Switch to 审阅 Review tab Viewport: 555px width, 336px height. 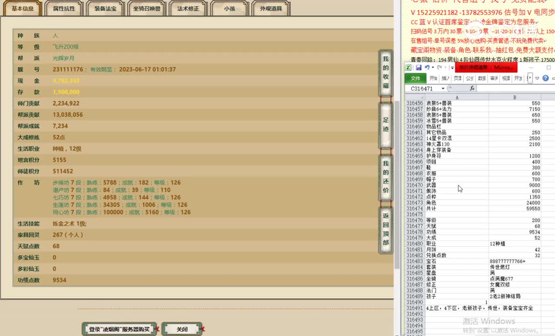tap(494, 78)
